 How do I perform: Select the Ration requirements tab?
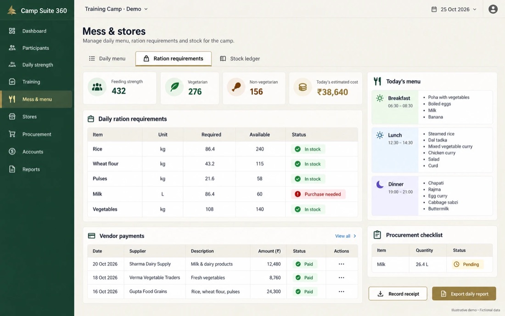coord(173,59)
